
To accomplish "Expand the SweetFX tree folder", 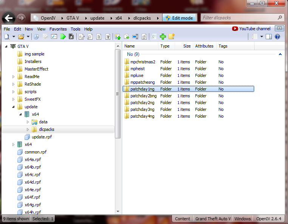I will click(x=13, y=99).
